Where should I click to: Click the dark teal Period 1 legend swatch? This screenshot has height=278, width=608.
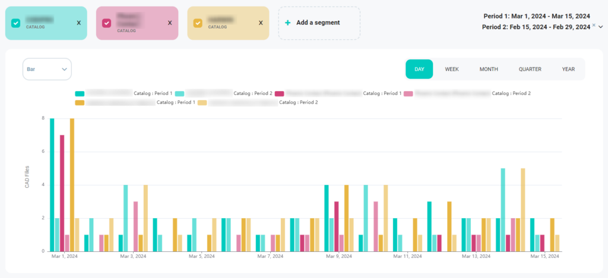click(80, 94)
